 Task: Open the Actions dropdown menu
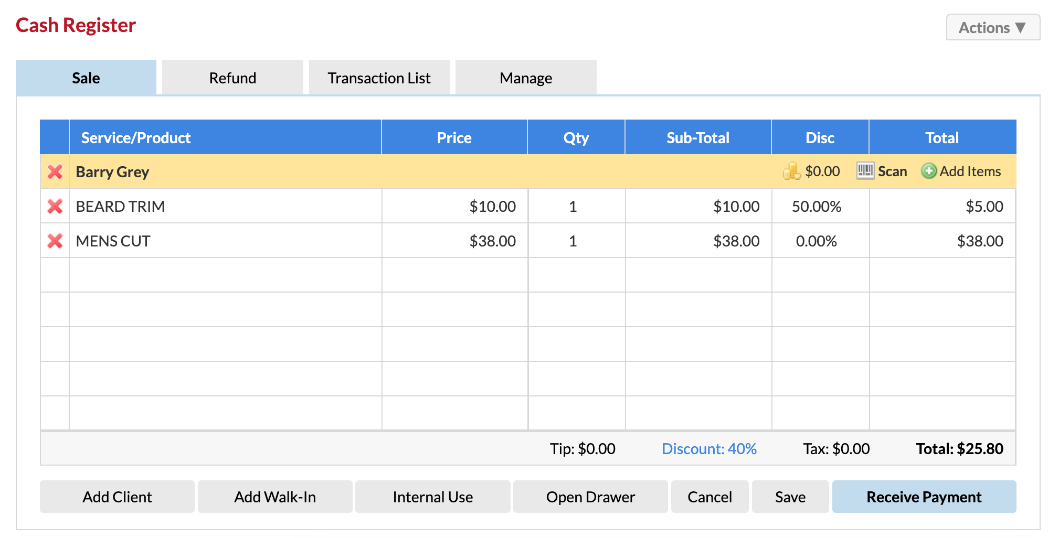(x=993, y=27)
